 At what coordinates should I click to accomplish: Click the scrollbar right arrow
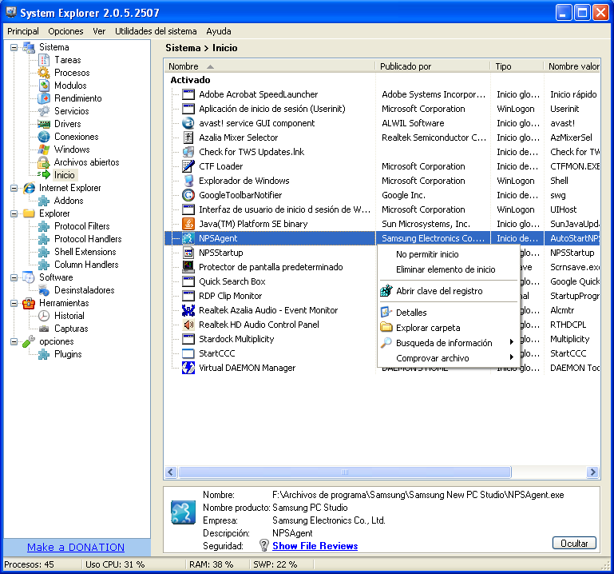[593, 472]
